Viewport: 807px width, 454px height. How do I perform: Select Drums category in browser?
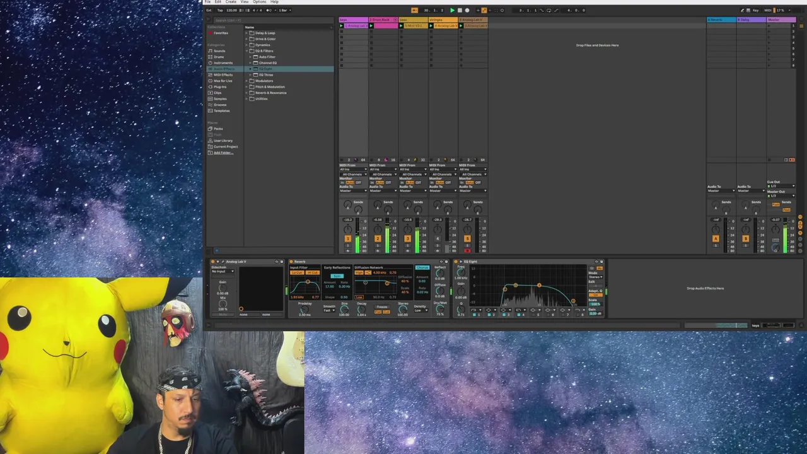coord(219,57)
